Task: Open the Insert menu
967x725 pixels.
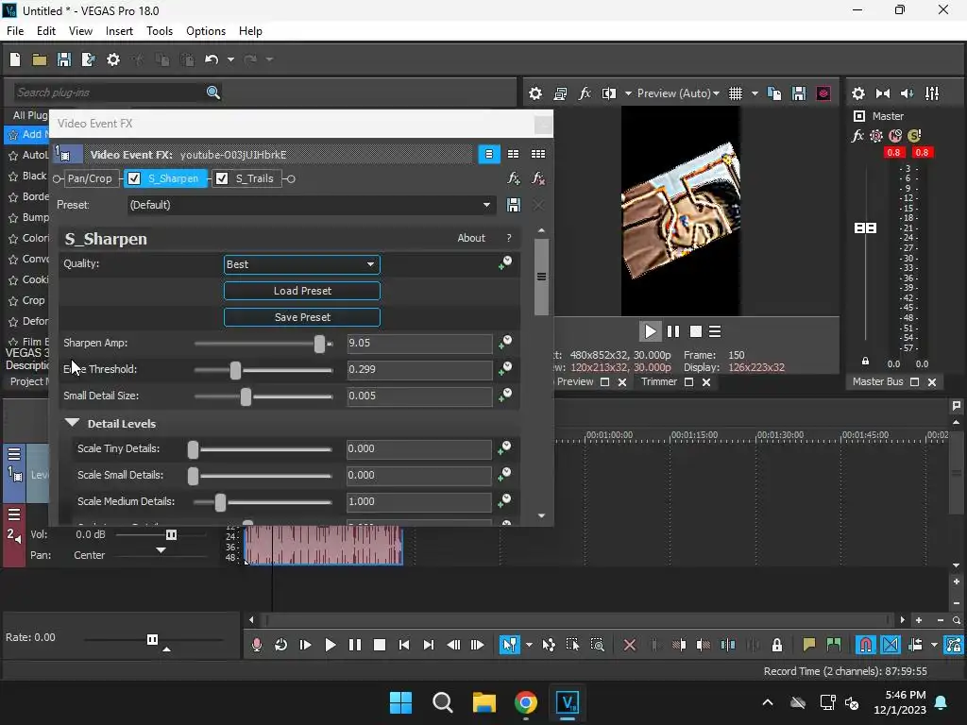Action: [119, 31]
